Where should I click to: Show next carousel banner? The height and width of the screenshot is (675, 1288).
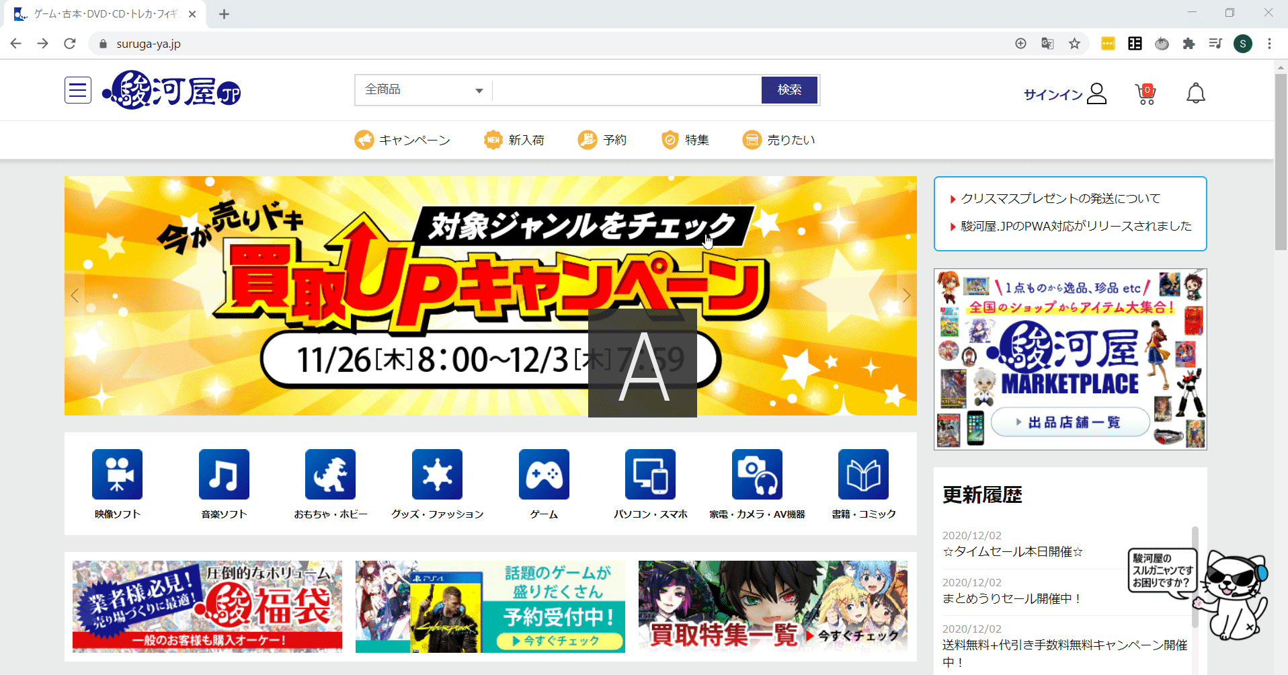(906, 296)
